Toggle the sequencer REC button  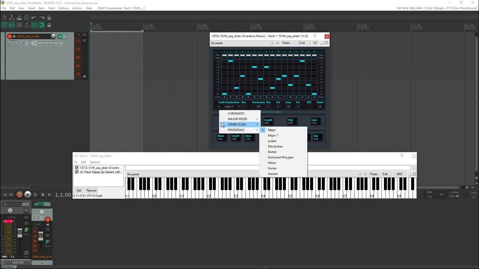coord(309,106)
